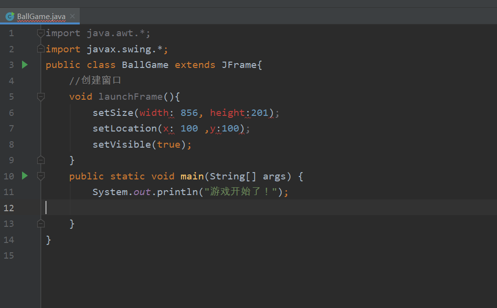Screen dimensions: 497x308
Task: Click the String[] args parameter
Action: coord(248,176)
